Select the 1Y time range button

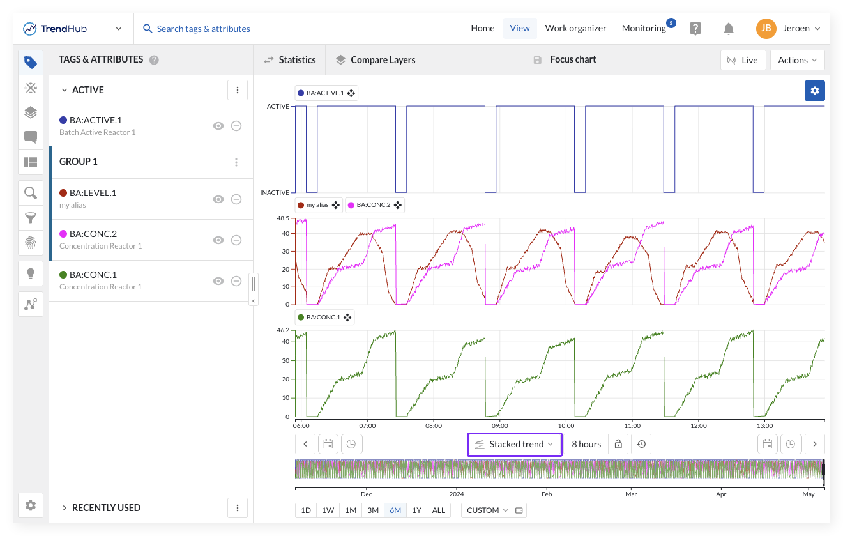click(x=416, y=510)
